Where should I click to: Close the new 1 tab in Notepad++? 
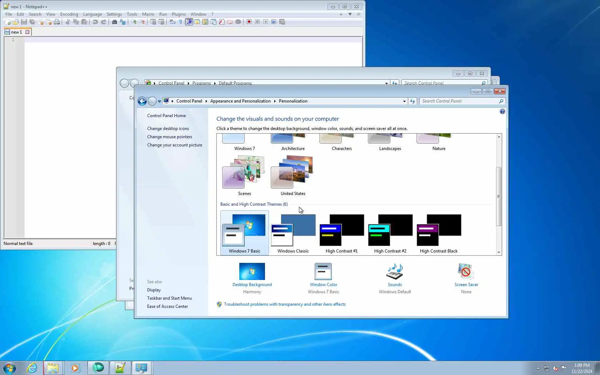(27, 32)
